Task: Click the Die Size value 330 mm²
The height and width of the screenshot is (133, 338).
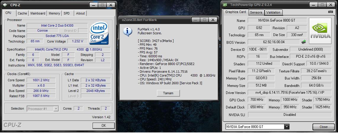Action: 297,35
